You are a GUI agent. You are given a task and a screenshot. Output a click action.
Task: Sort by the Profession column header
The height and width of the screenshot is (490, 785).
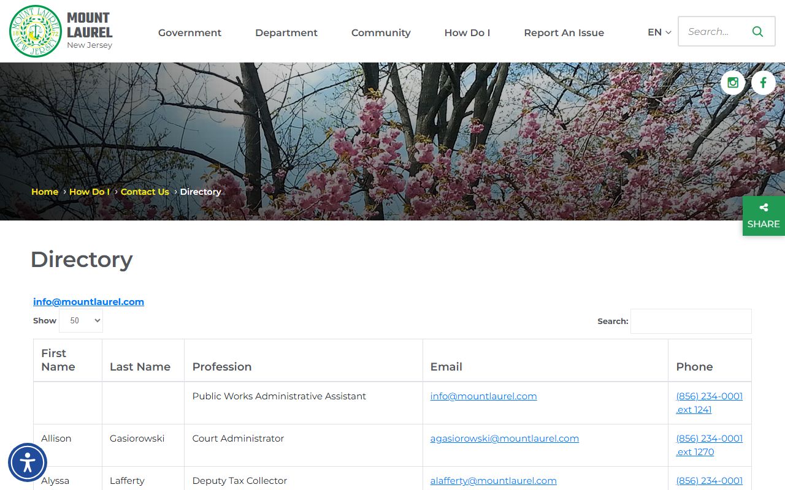pos(304,360)
